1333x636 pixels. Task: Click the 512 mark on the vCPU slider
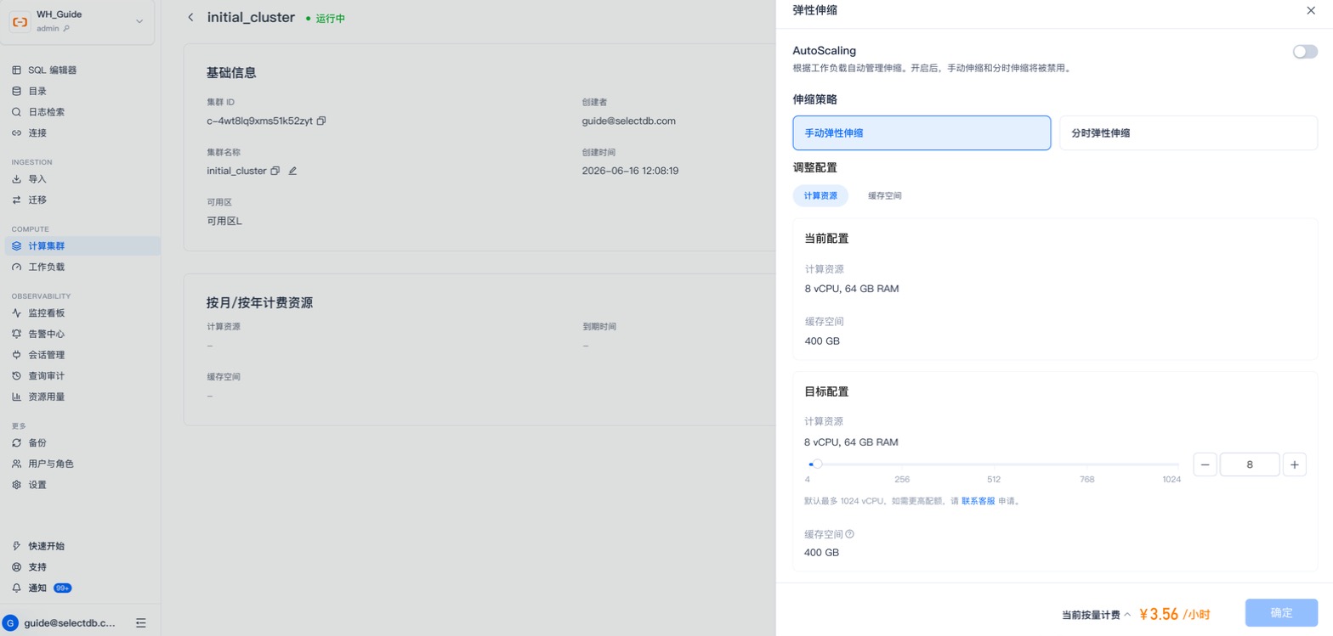[x=994, y=480]
